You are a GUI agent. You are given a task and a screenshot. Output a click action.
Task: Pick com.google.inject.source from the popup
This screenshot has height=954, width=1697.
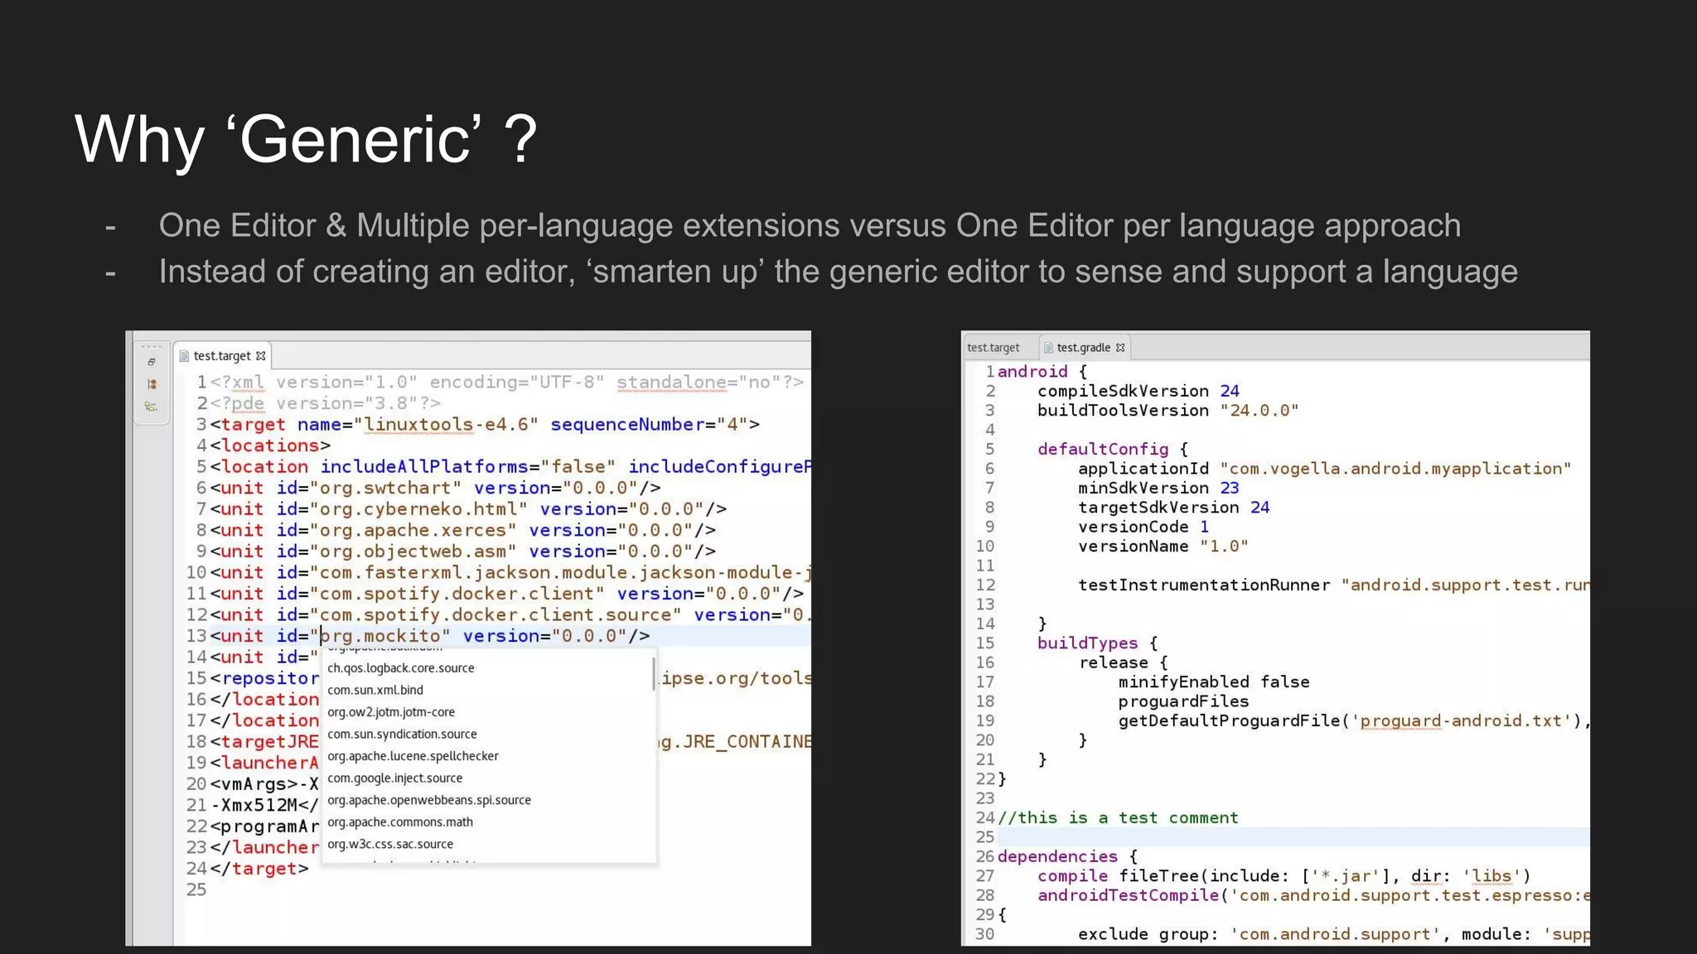click(395, 778)
